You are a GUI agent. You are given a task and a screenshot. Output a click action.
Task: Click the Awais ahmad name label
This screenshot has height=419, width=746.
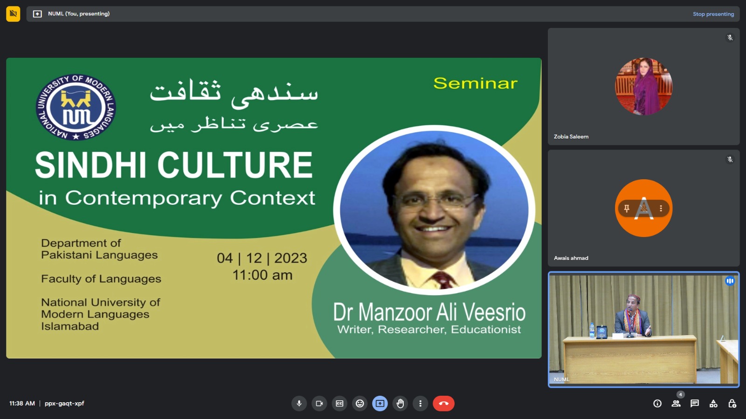pyautogui.click(x=571, y=258)
